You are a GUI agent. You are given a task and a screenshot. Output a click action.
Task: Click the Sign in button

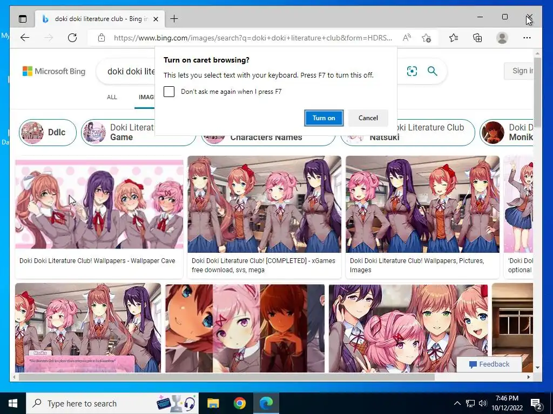518,71
